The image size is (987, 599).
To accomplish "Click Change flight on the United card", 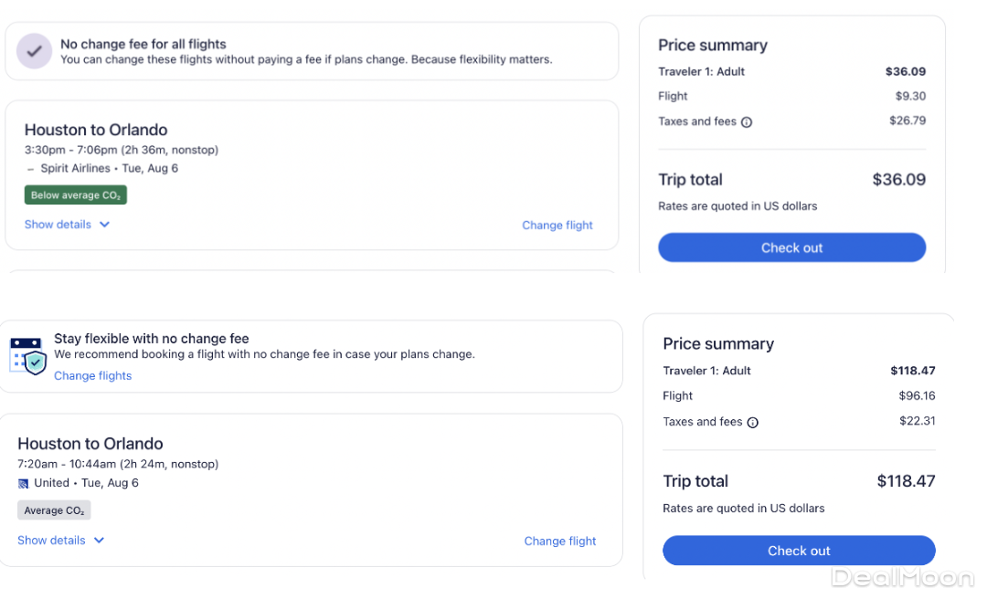I will click(x=559, y=541).
